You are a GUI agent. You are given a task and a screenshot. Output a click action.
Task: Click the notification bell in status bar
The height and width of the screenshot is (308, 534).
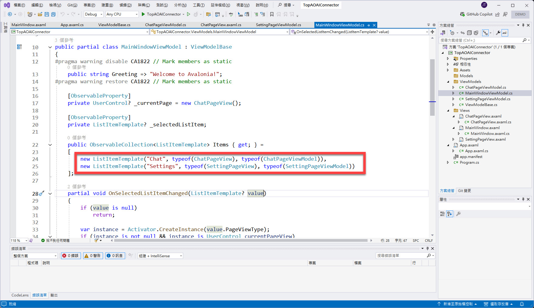click(x=522, y=304)
